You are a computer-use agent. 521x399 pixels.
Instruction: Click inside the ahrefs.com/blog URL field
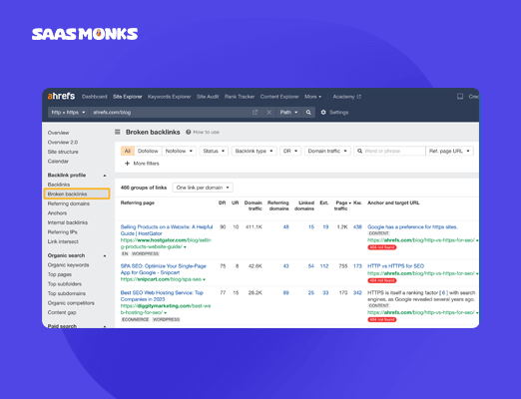[170, 113]
